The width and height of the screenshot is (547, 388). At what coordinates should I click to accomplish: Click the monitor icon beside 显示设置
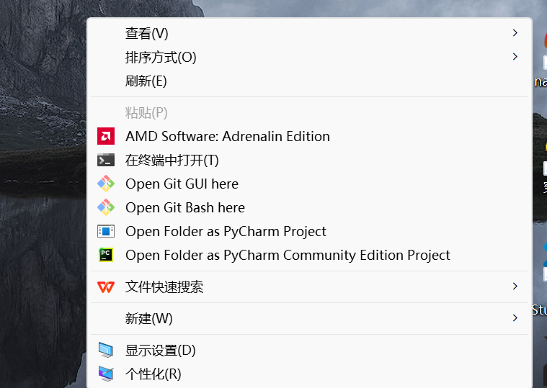pyautogui.click(x=105, y=351)
